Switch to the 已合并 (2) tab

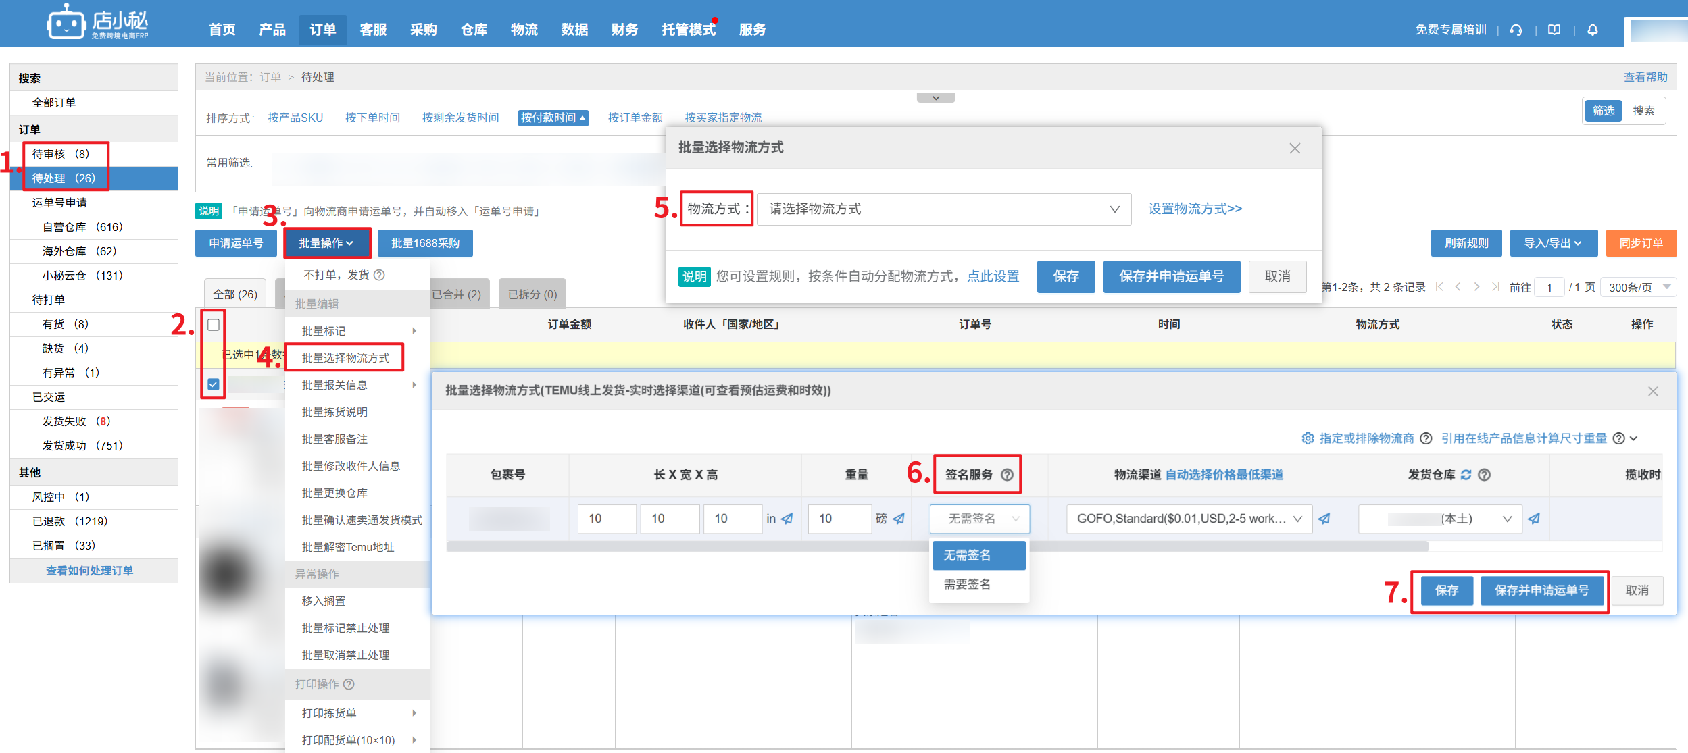457,294
